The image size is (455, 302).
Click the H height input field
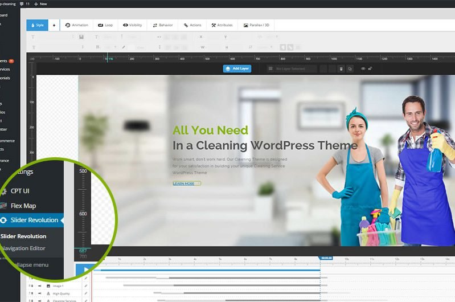(x=238, y=47)
